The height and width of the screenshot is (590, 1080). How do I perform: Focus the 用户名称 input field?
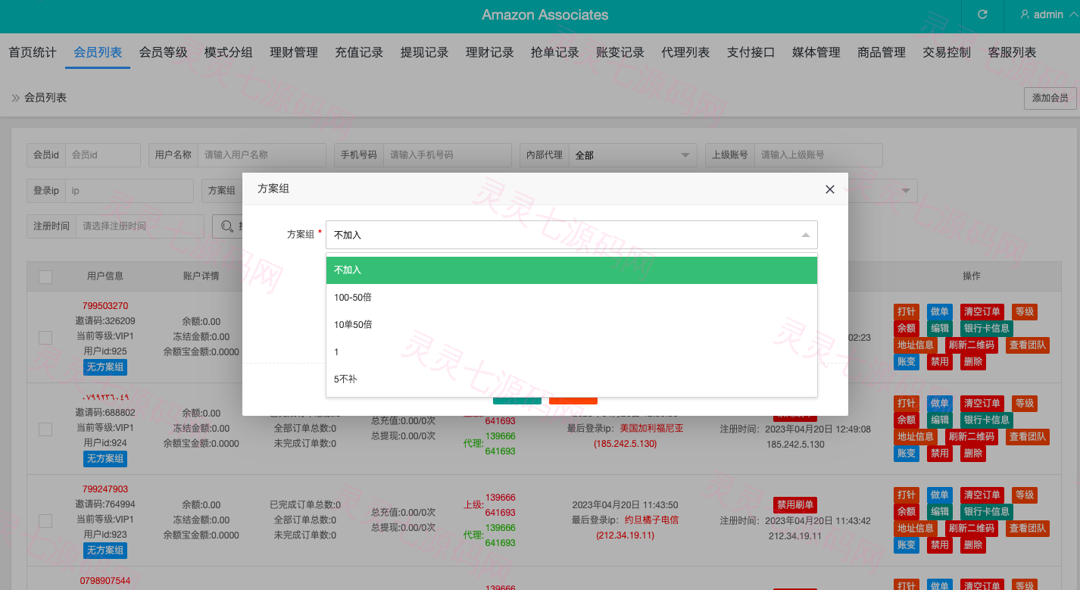[x=262, y=155]
